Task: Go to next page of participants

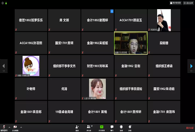Action: click(x=191, y=66)
